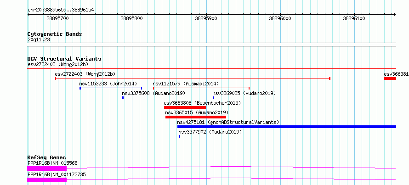This screenshot has width=409, height=185.
Task: Click the PPP1R16B|NM_001172735 gene label
Action: 57,174
